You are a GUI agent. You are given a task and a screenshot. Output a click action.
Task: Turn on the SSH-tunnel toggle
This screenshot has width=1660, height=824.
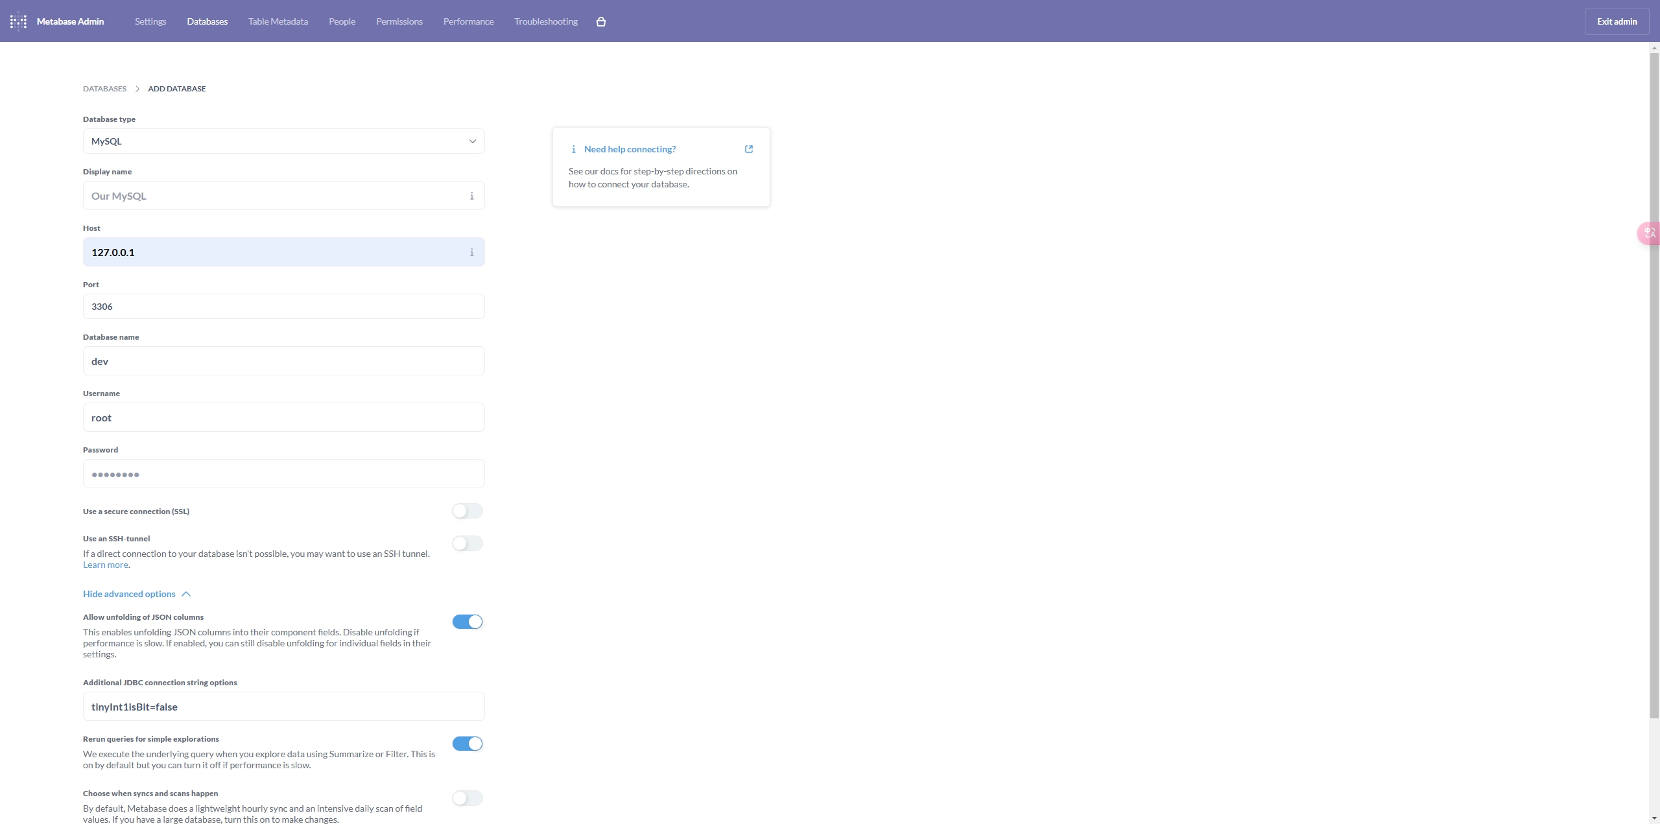[467, 543]
